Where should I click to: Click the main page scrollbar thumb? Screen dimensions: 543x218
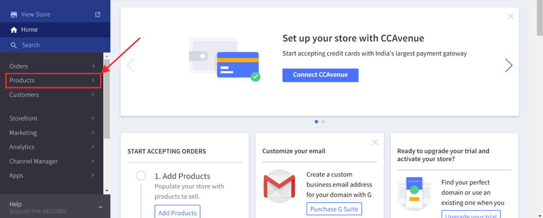540,18
